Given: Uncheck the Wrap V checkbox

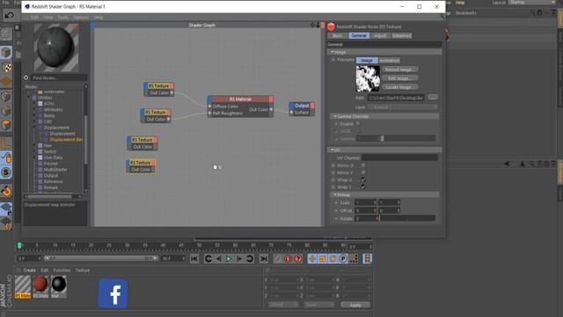Looking at the screenshot, I should [x=363, y=187].
